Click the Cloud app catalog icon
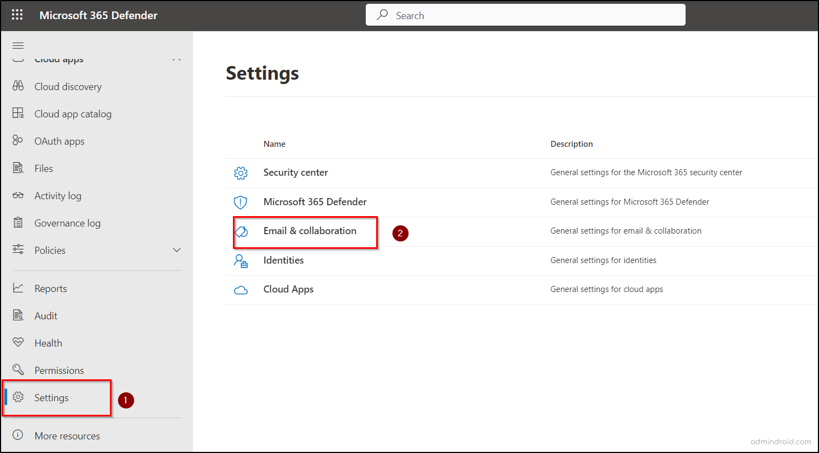819x453 pixels. tap(18, 113)
